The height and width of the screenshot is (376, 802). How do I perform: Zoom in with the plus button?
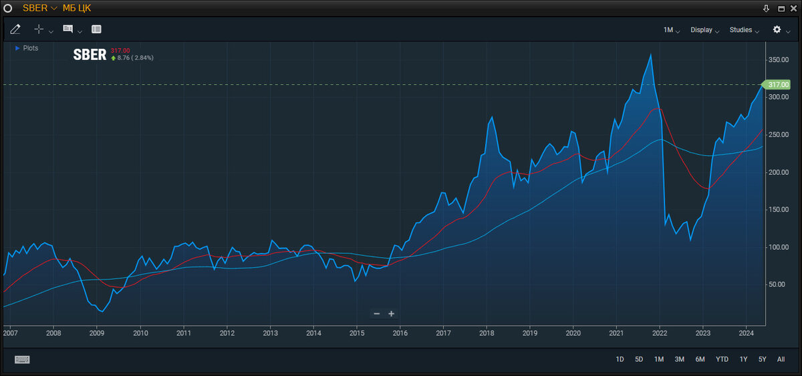pyautogui.click(x=392, y=314)
